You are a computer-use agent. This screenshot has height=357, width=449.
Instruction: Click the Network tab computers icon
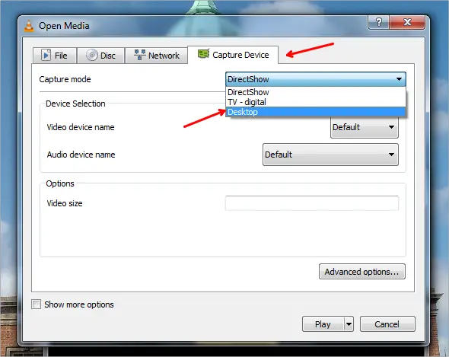140,55
